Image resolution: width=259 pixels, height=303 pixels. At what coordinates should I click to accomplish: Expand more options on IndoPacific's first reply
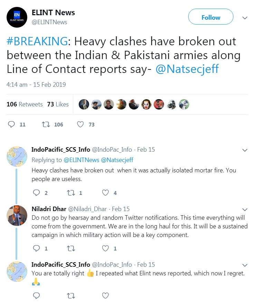pyautogui.click(x=244, y=150)
